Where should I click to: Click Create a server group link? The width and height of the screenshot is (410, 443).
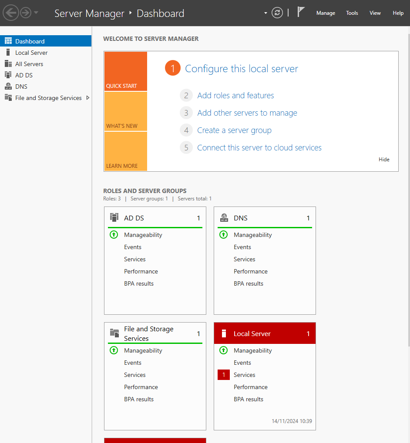(234, 130)
